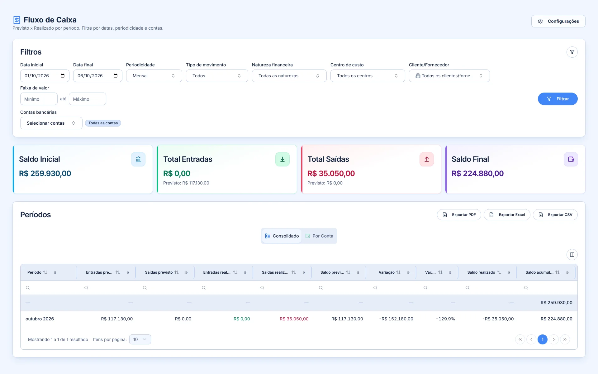Click the filter icon in Período header
The image size is (598, 374).
(x=55, y=272)
